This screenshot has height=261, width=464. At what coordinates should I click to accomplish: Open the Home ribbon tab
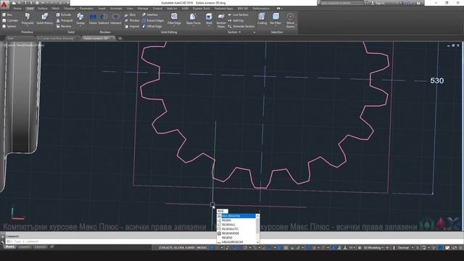pos(17,9)
